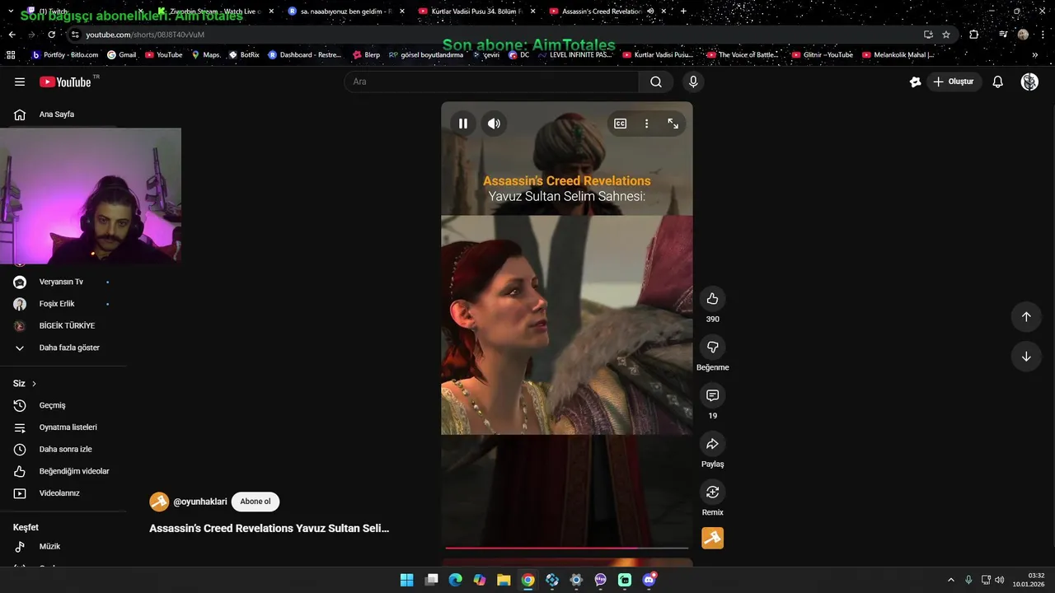1055x593 pixels.
Task: Go to the previous Short with up arrow
Action: 1026,317
